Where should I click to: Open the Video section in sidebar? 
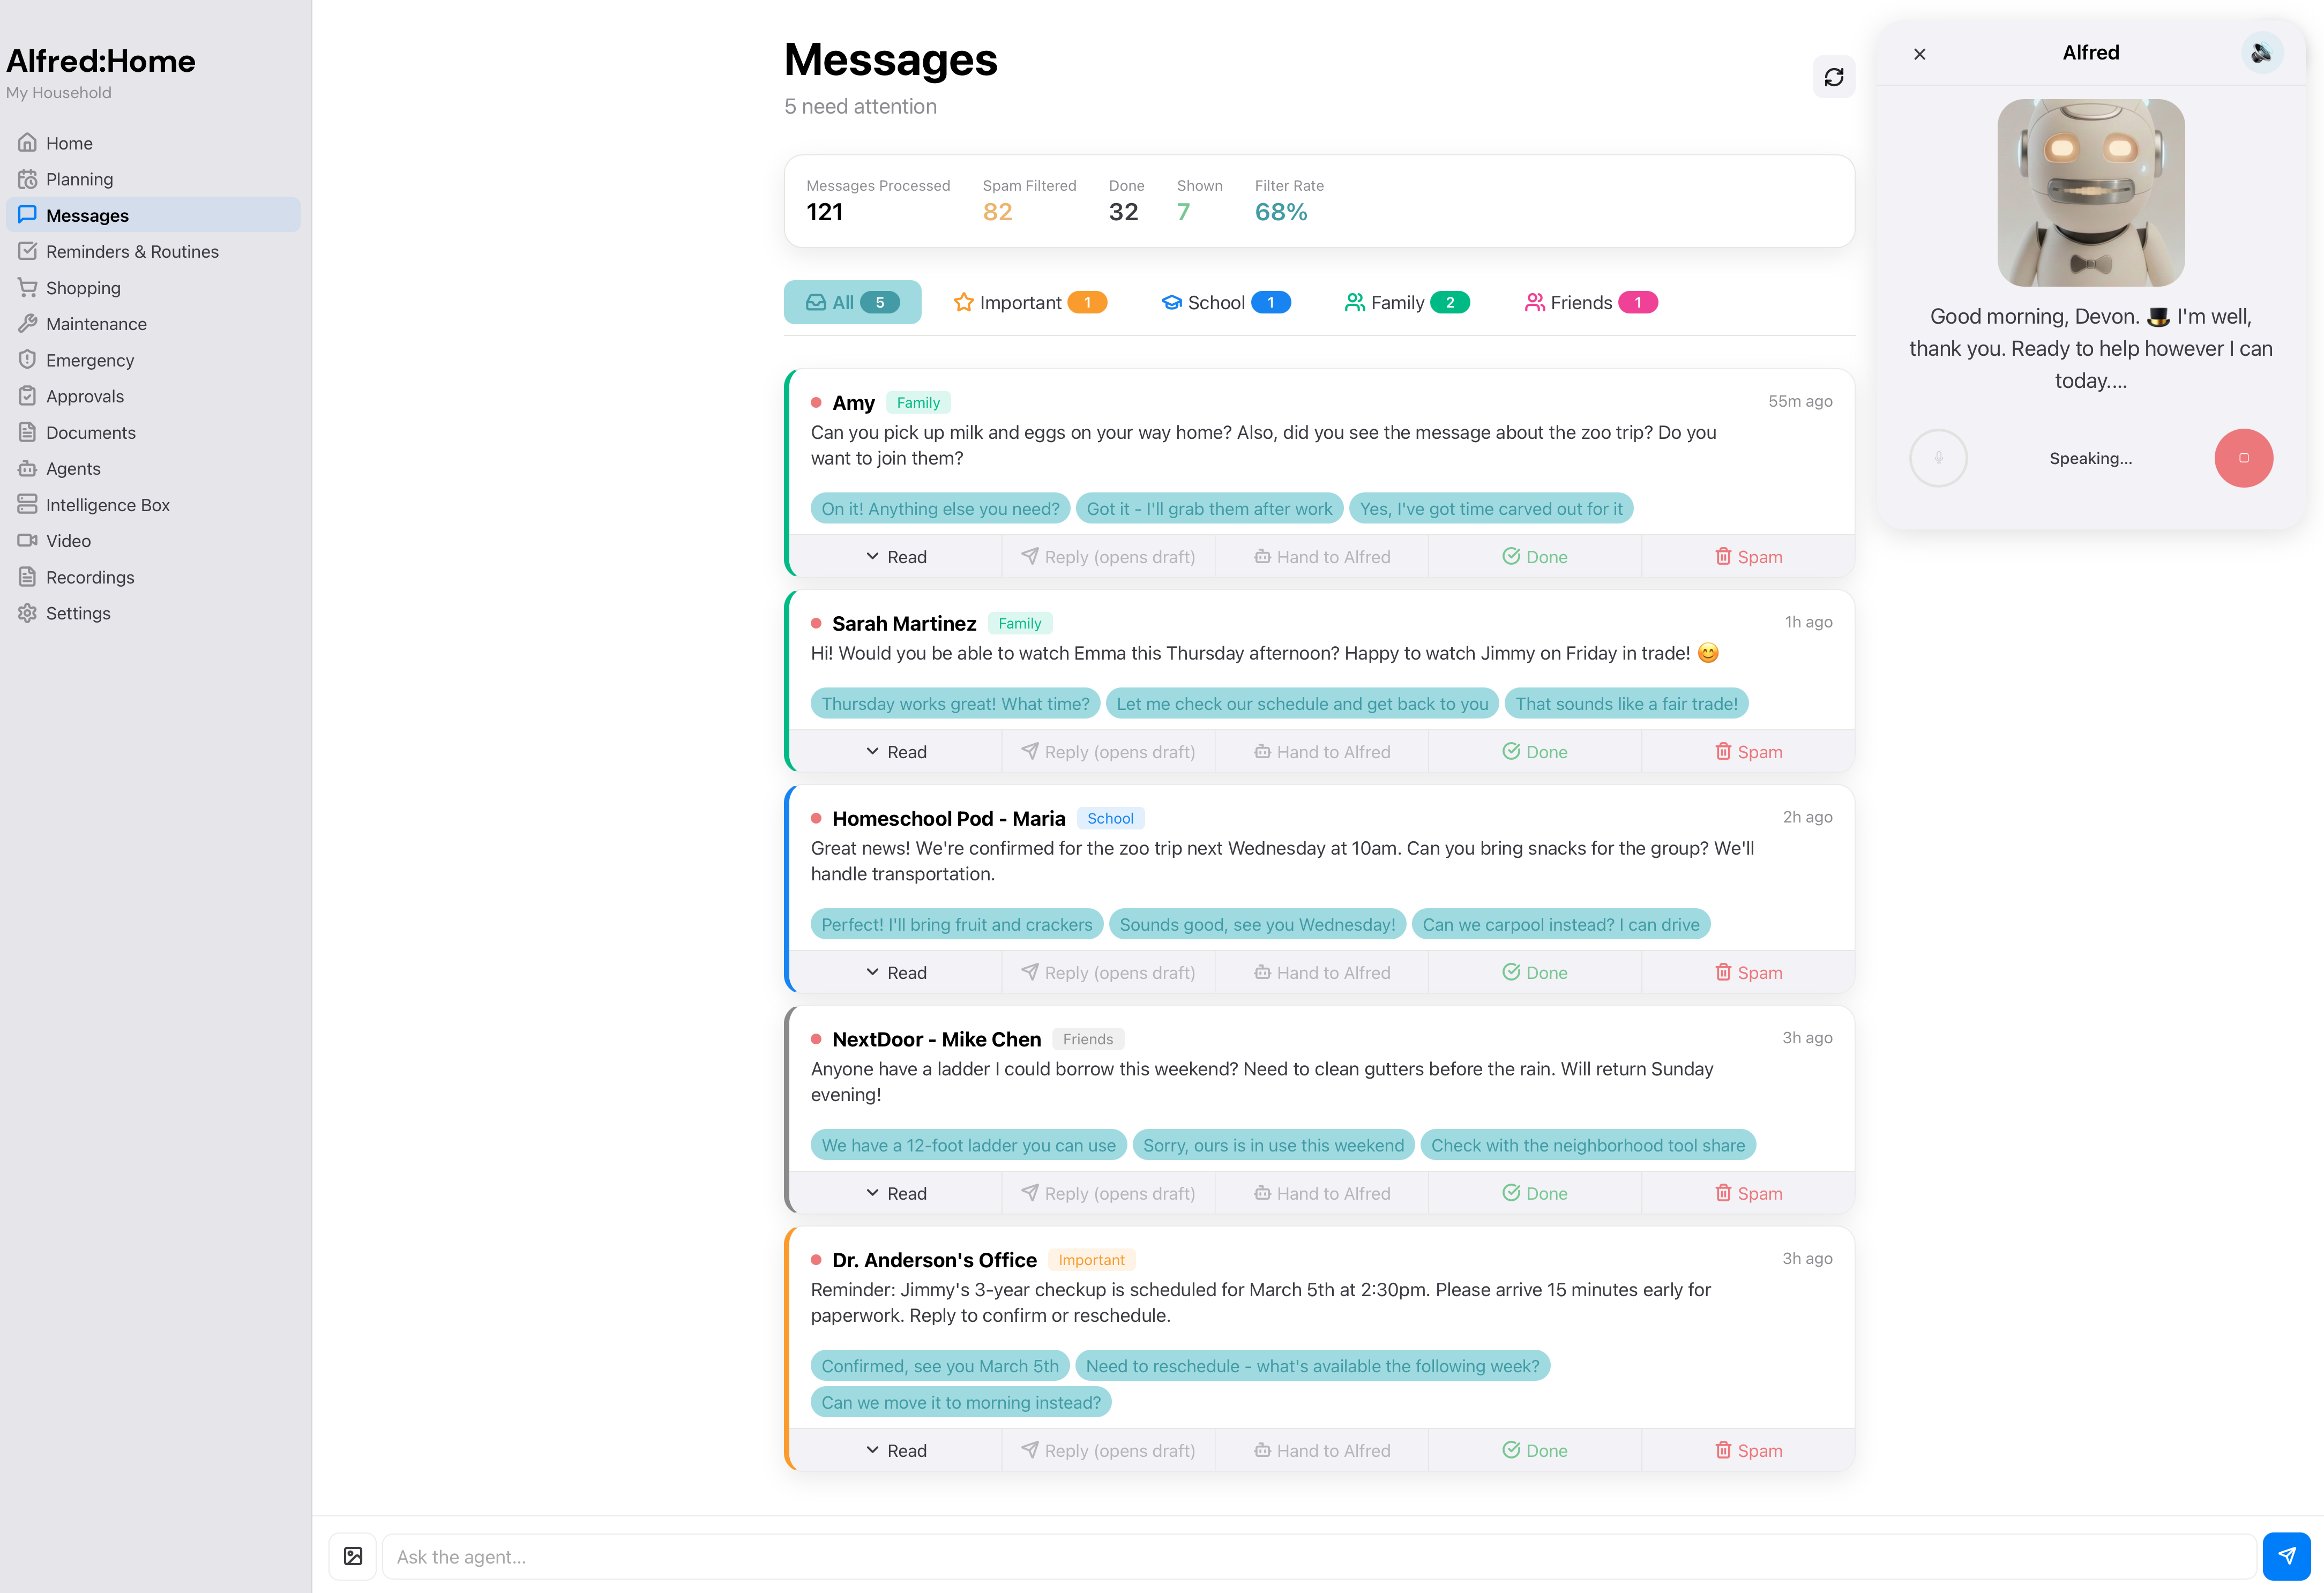(69, 540)
